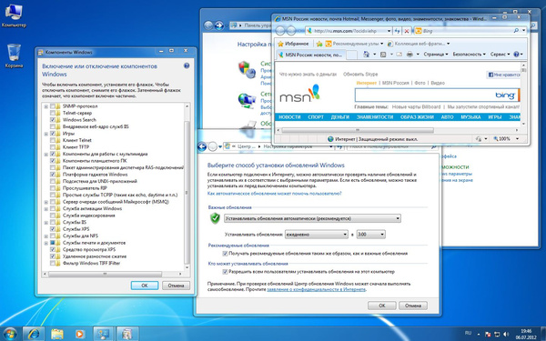Open how automatic update helps link

(275, 193)
